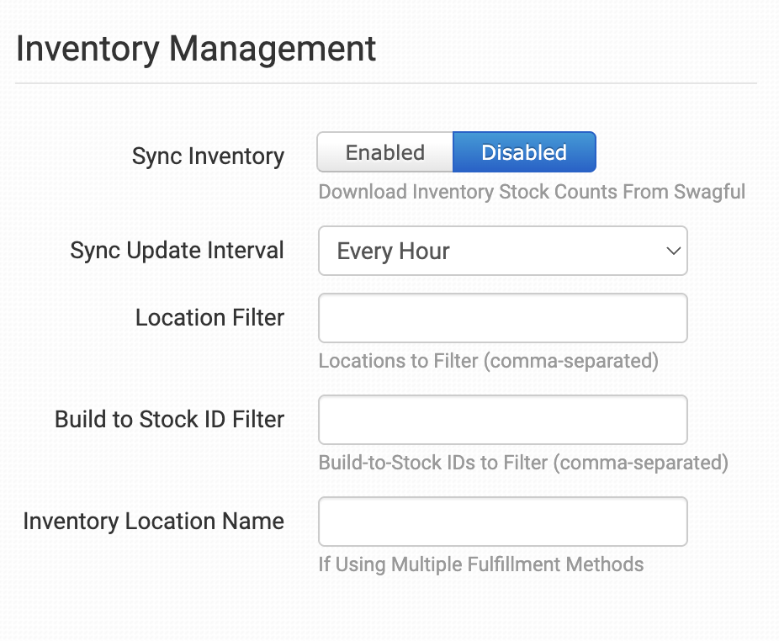Click into the Build to Stock ID Filter field
Image resolution: width=779 pixels, height=641 pixels.
coord(502,420)
